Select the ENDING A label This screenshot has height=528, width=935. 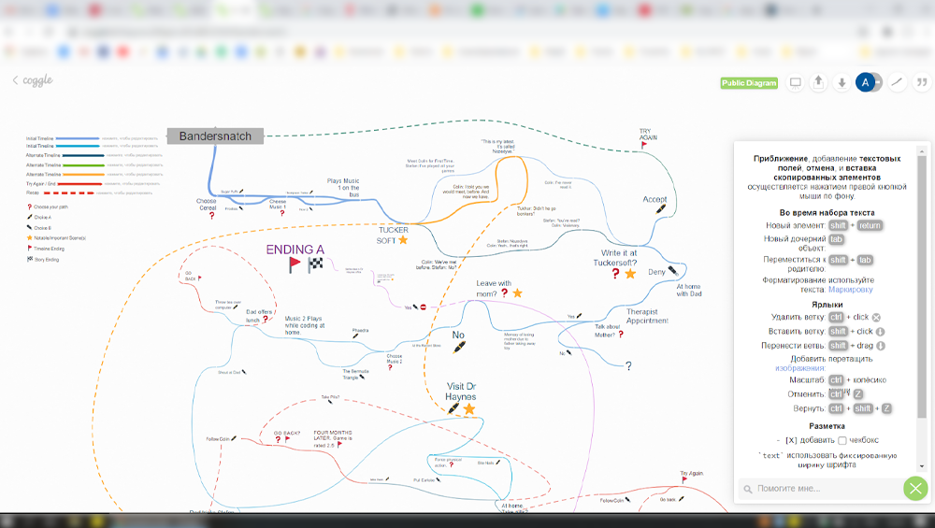(295, 250)
